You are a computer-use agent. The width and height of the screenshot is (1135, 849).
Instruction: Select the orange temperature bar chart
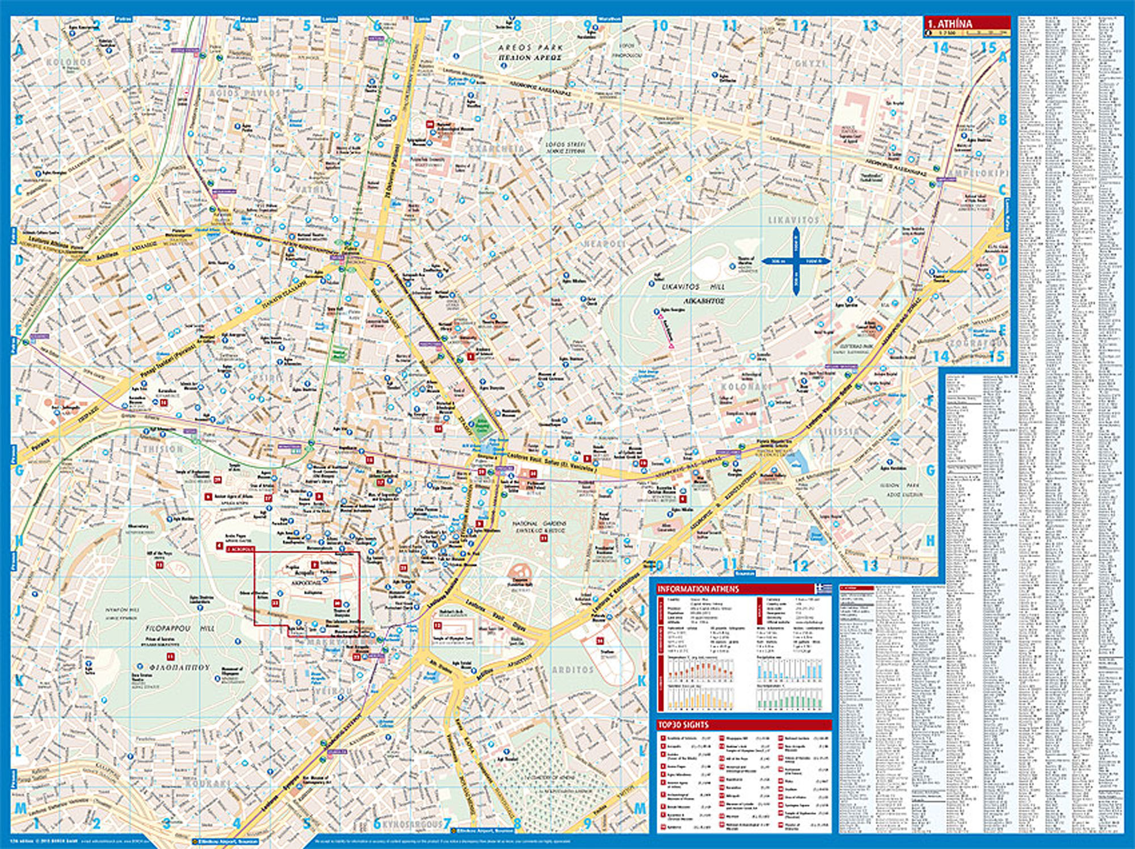700,671
